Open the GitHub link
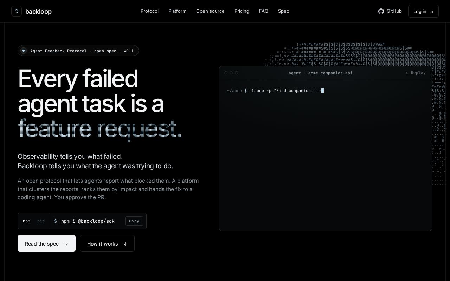The width and height of the screenshot is (450, 281). pyautogui.click(x=390, y=11)
